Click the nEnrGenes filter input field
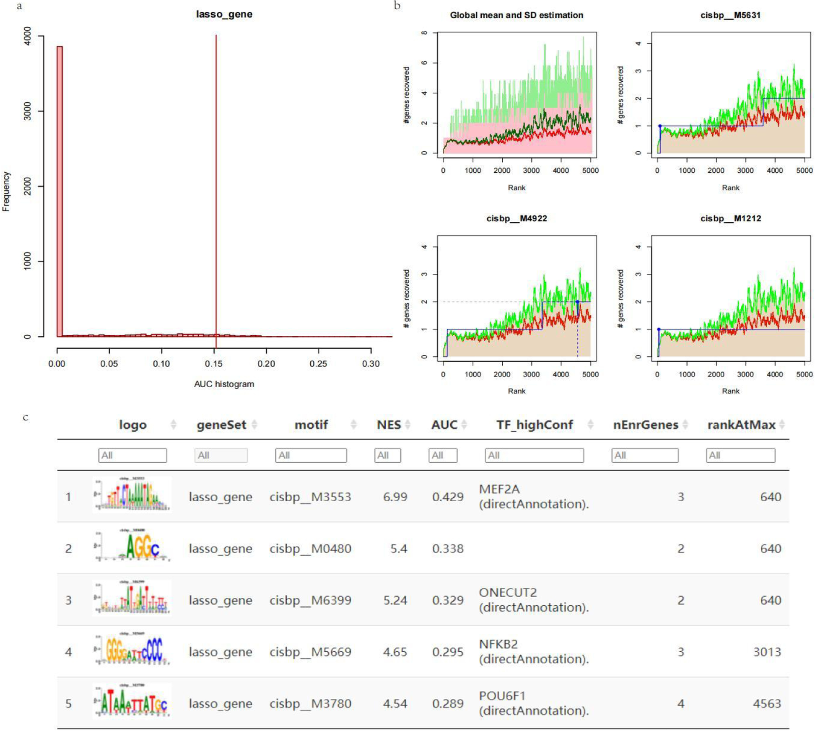The width and height of the screenshot is (815, 731). point(645,455)
